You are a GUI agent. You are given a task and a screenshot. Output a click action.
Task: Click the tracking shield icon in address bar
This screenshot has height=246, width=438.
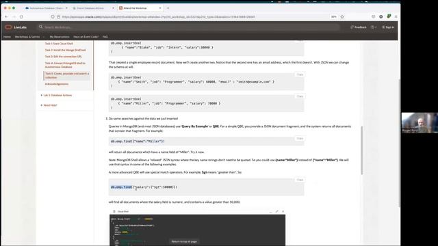pos(53,16)
